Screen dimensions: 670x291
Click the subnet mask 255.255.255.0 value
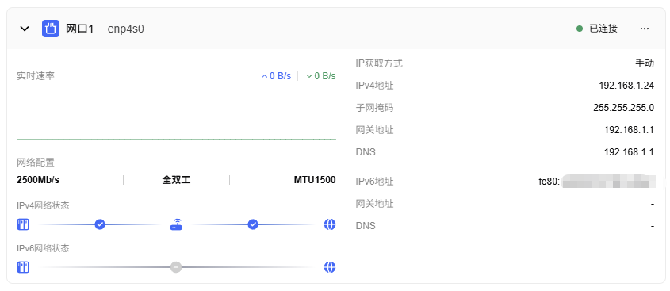(x=623, y=108)
